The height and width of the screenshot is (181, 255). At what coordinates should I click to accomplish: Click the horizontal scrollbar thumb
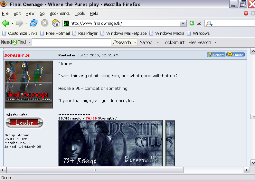click(x=95, y=170)
